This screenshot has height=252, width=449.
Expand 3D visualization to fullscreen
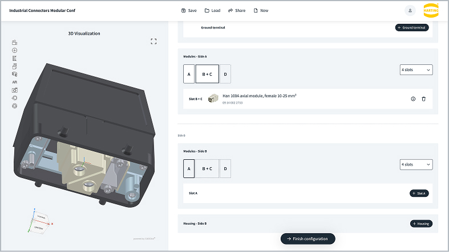tap(153, 42)
